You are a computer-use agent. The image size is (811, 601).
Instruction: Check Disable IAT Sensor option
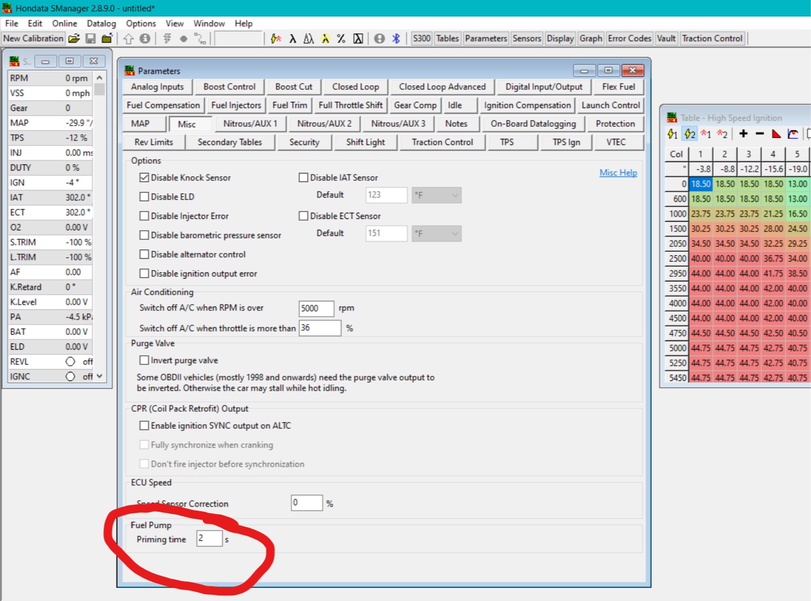pos(304,177)
